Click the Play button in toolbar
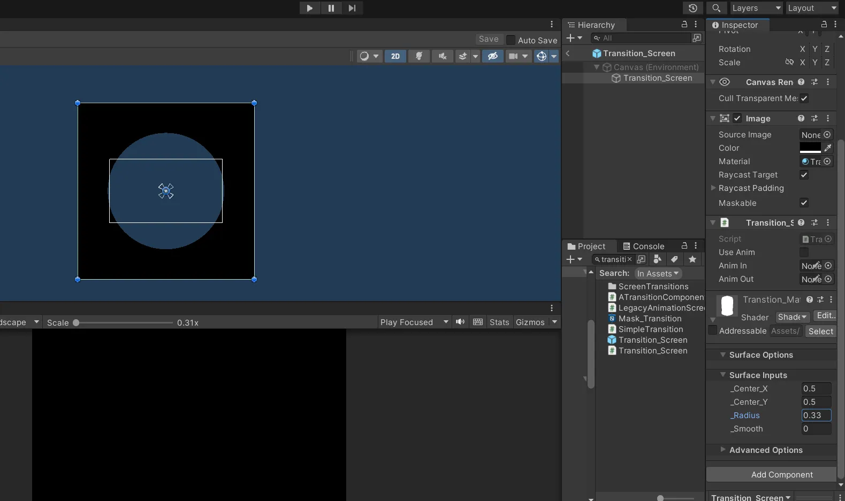845x501 pixels. (x=309, y=8)
